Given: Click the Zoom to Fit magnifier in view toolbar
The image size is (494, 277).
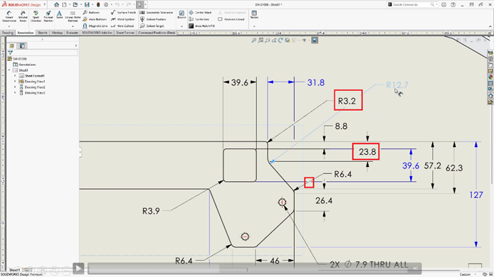Looking at the screenshot, I should point(253,40).
